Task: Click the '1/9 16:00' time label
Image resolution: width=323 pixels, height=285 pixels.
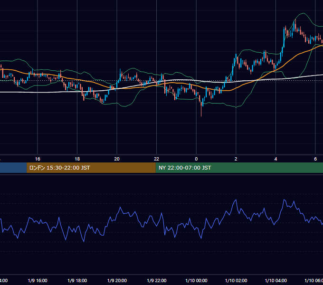Action: pyautogui.click(x=38, y=280)
